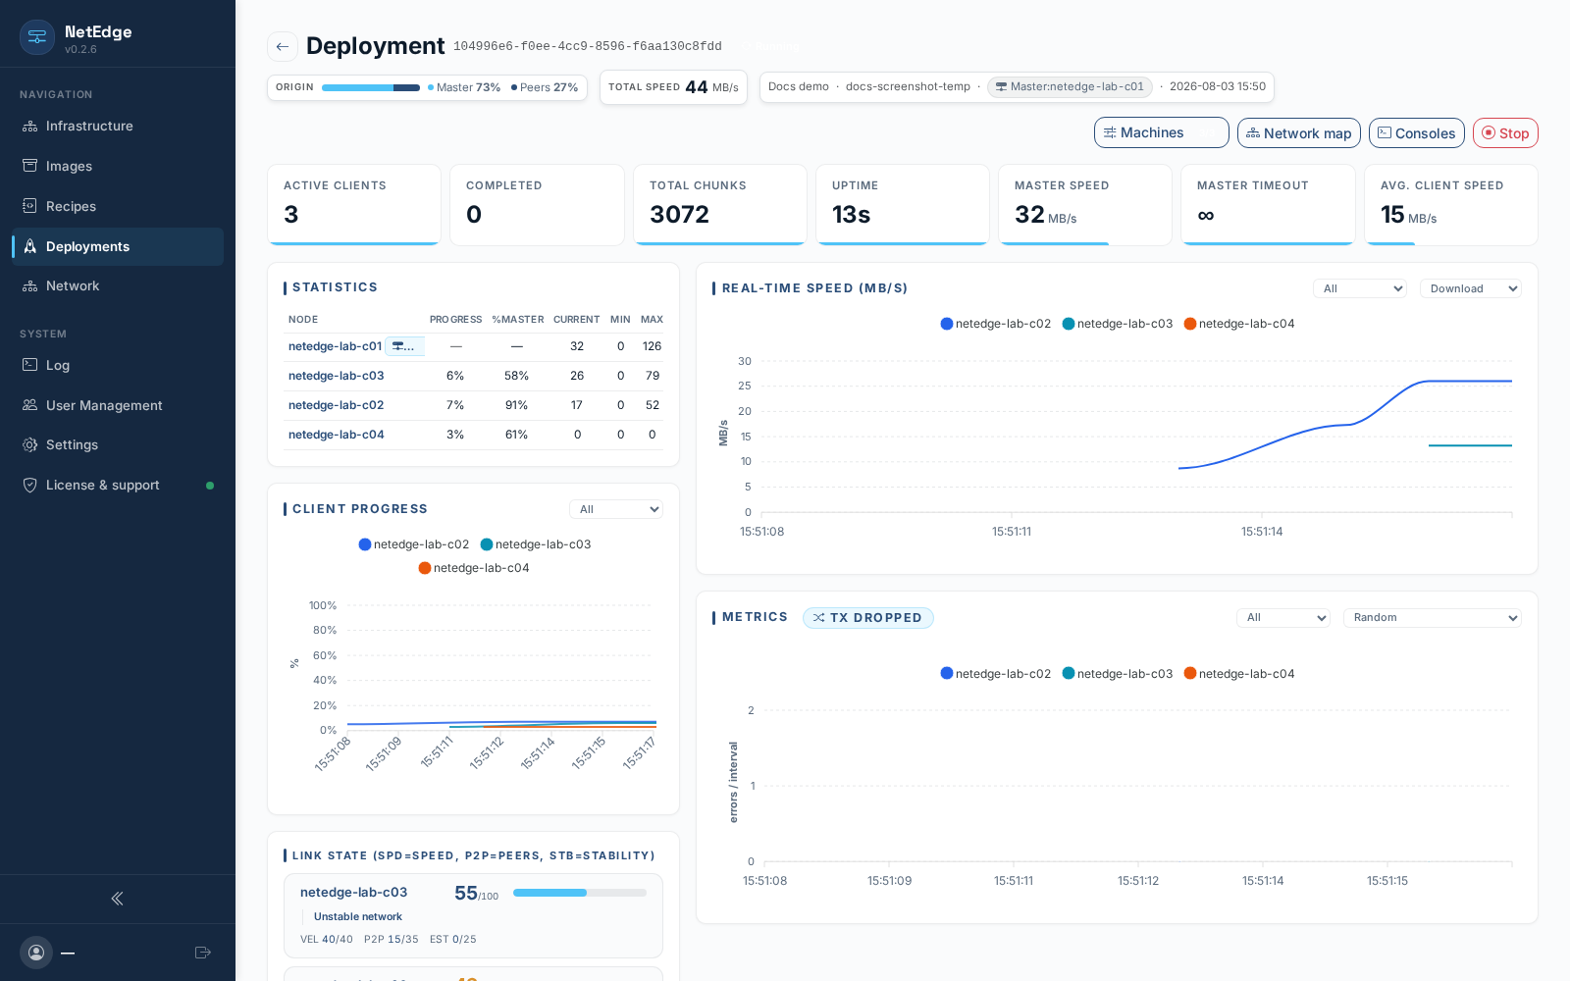Click the netedge-lab-c03 link state card title
1570x981 pixels.
point(353,893)
